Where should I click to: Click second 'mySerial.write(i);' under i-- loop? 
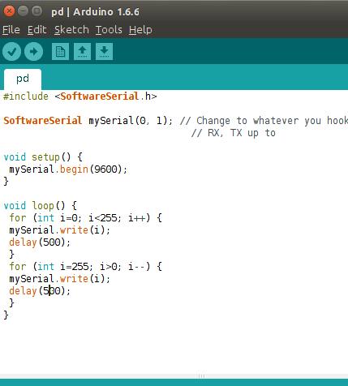tap(60, 279)
